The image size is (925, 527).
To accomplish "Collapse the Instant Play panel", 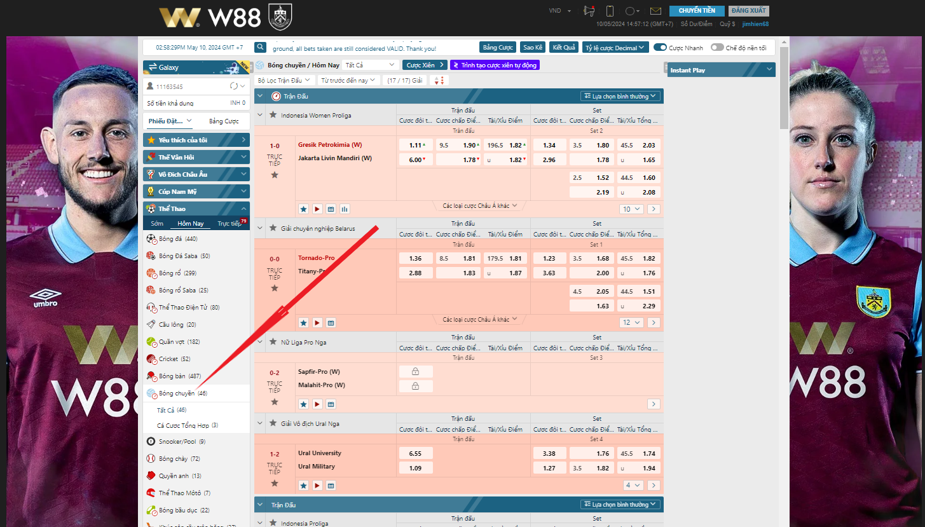I will [x=769, y=69].
